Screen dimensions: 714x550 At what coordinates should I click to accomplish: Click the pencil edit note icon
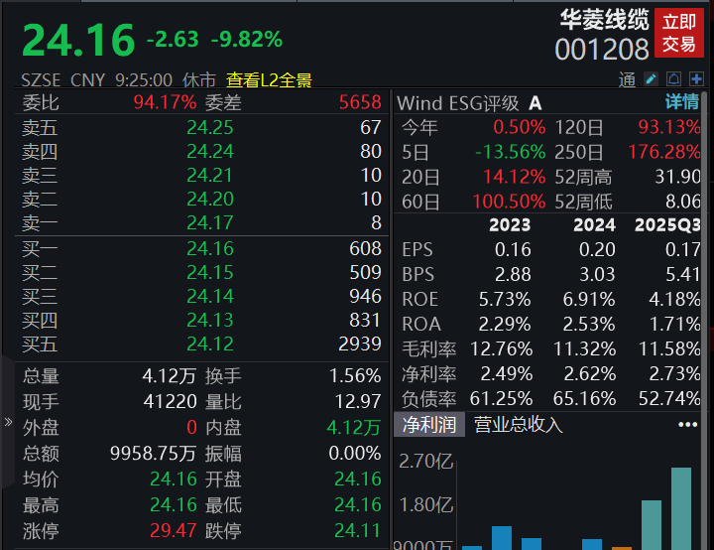coord(652,79)
